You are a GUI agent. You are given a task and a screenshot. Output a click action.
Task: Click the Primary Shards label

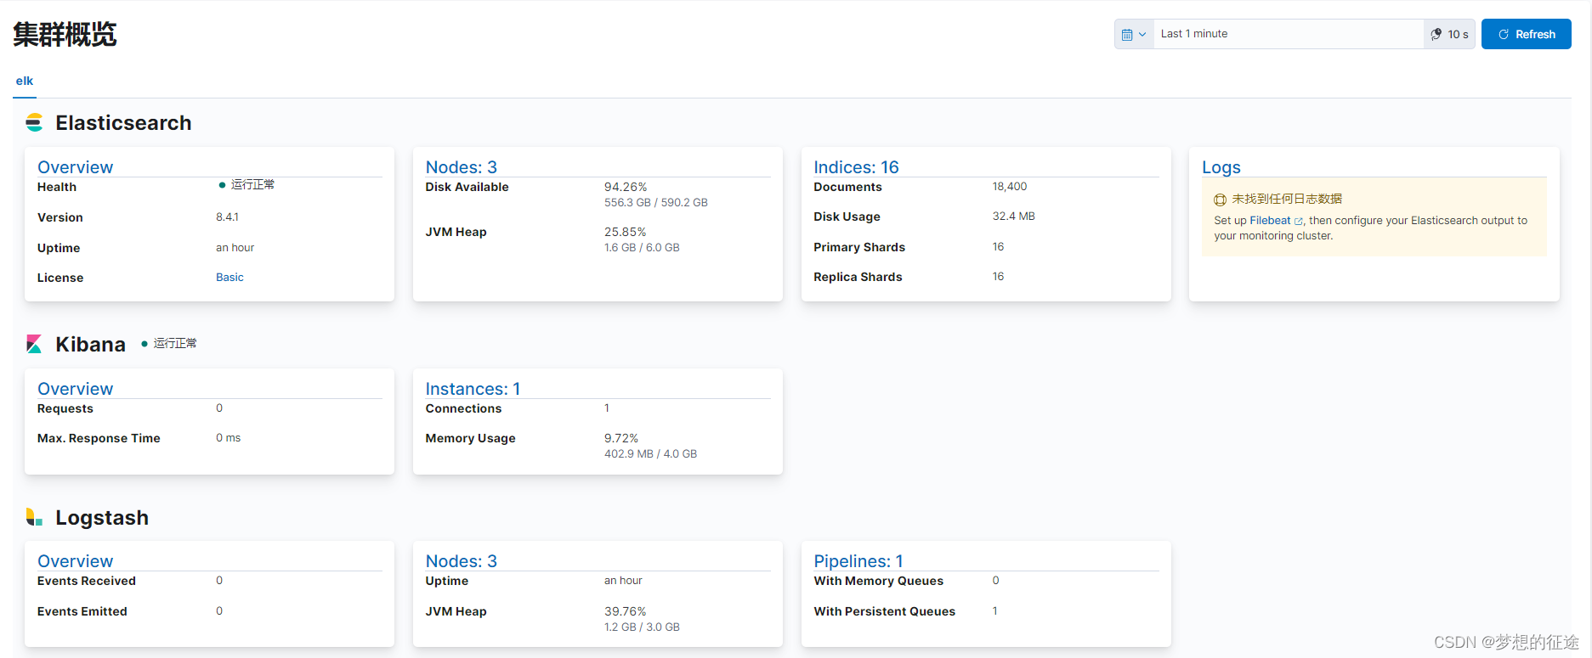coord(859,247)
